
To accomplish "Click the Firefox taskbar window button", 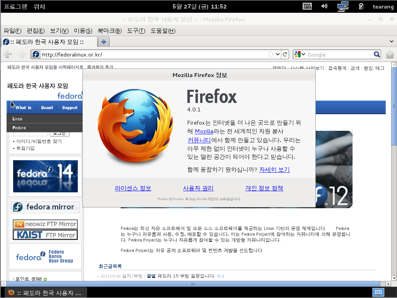I will click(46, 293).
